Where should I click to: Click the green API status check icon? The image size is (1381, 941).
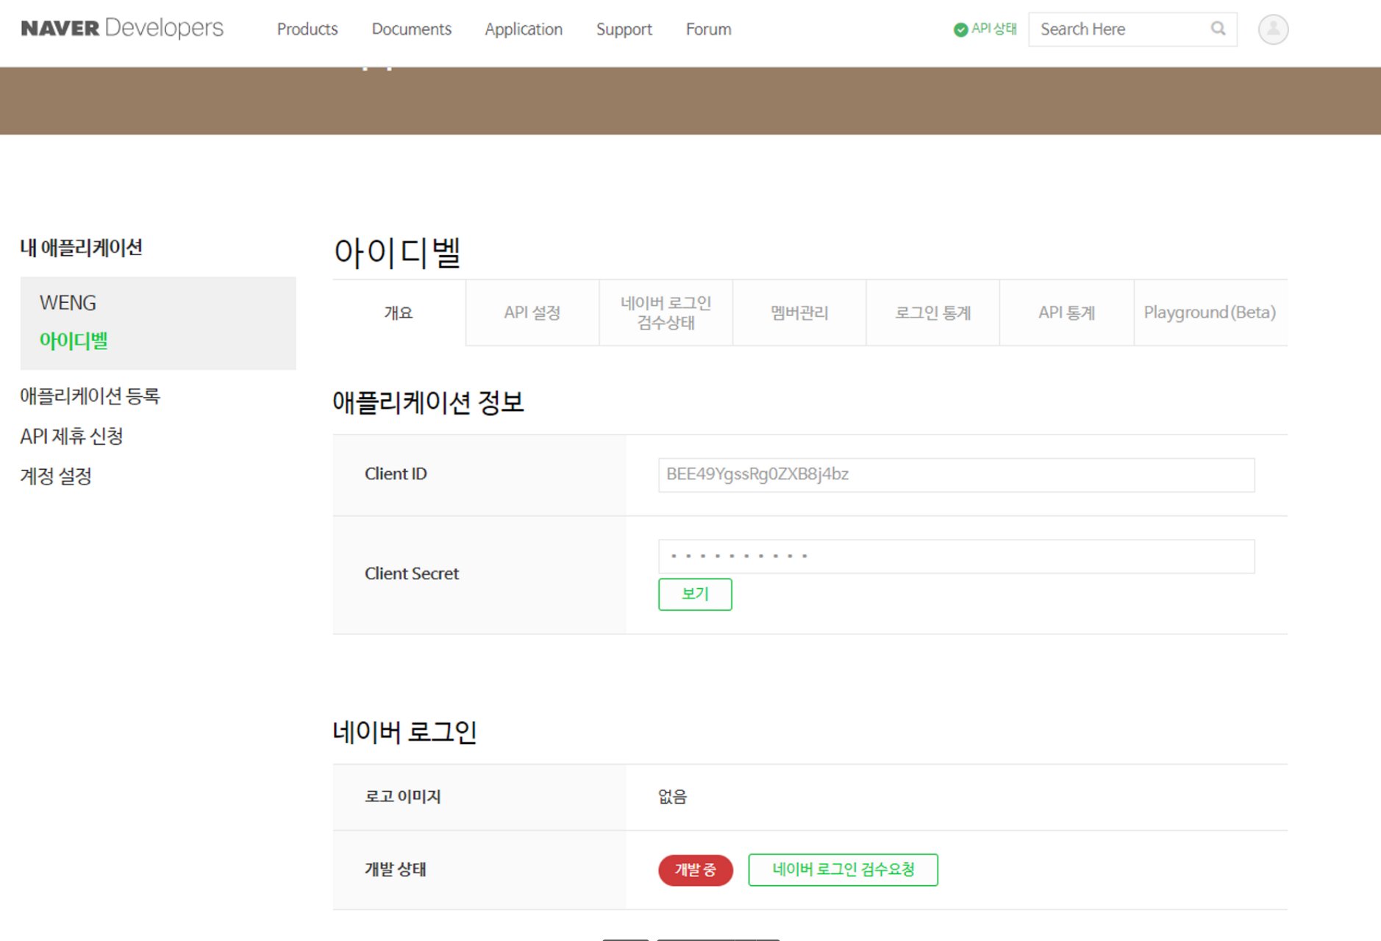pyautogui.click(x=960, y=29)
